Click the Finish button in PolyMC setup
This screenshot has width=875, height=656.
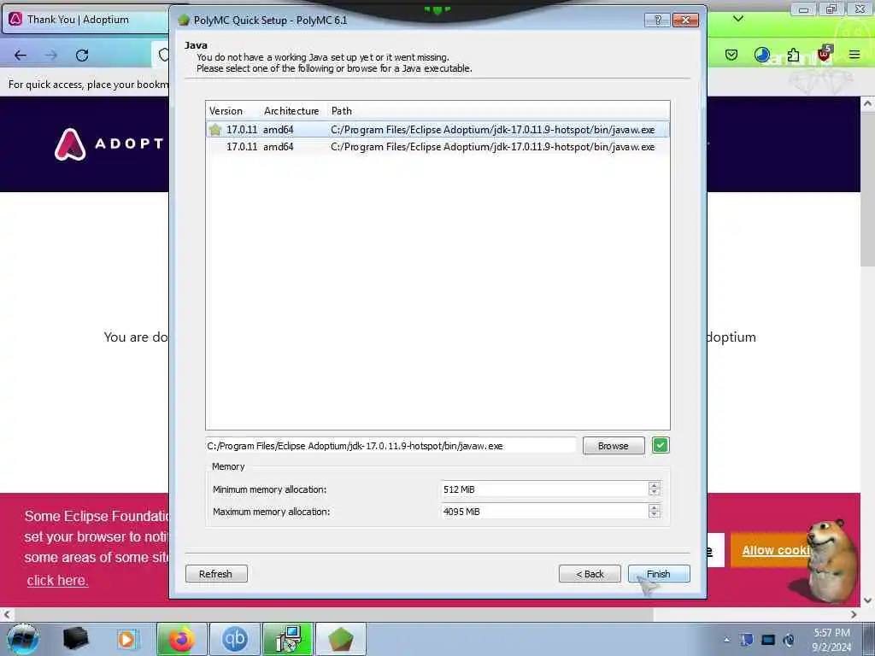click(x=659, y=573)
